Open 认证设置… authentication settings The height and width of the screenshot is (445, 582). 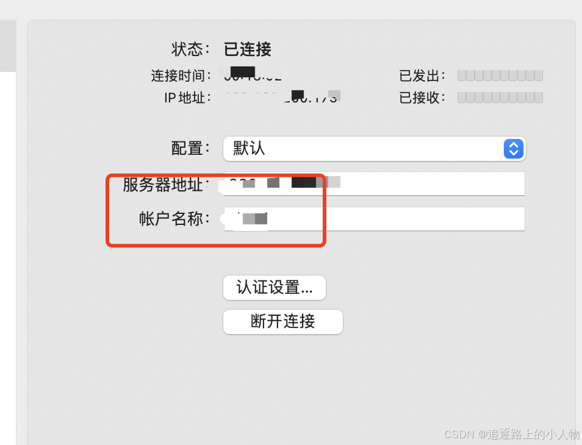tap(275, 287)
